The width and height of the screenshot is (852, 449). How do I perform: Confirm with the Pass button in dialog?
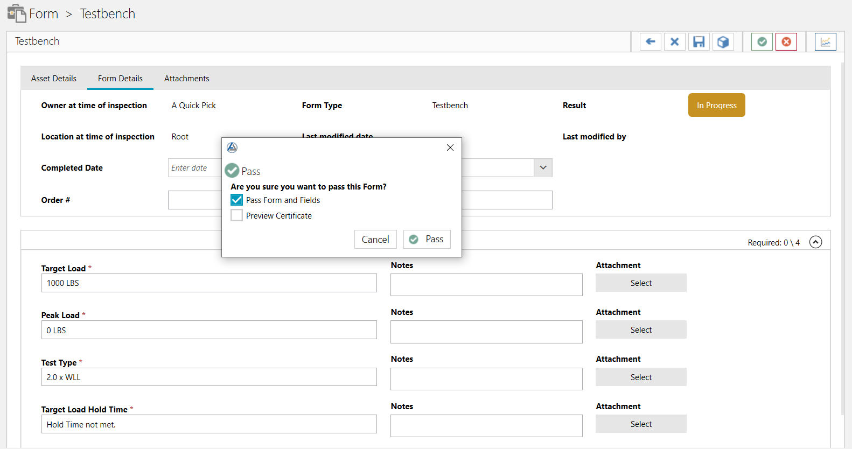pos(427,239)
